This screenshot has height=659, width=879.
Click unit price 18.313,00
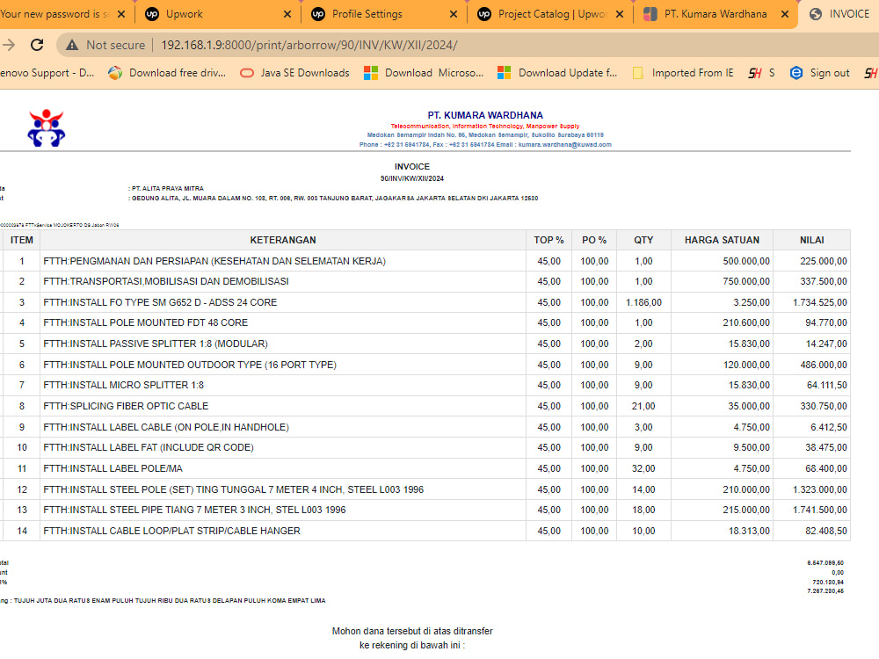tap(749, 531)
